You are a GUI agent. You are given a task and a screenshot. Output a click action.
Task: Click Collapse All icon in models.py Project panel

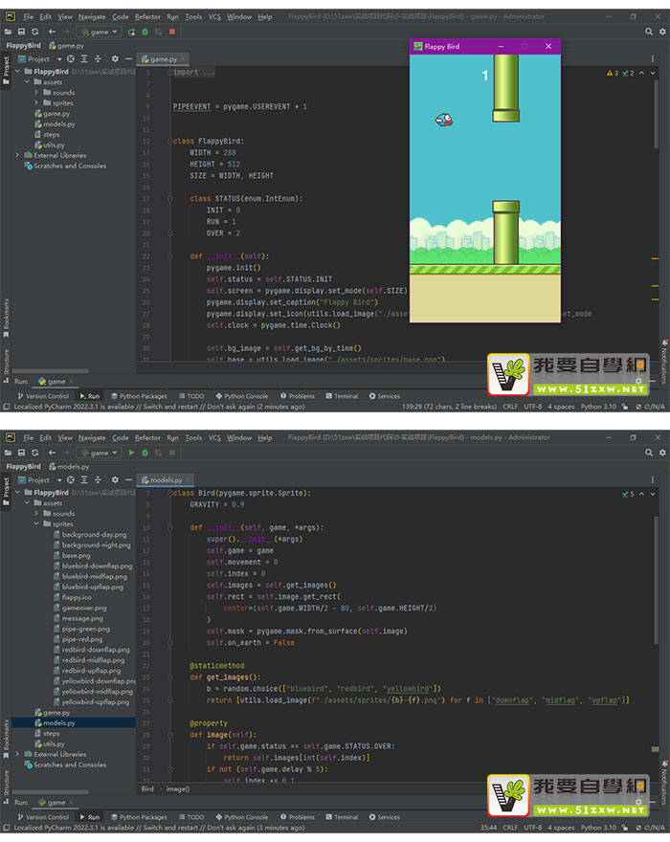coord(98,480)
